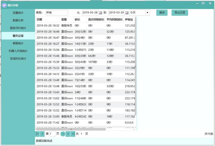Click the 客服 filter input field
Viewport: 215px width, 146px height.
[57, 13]
